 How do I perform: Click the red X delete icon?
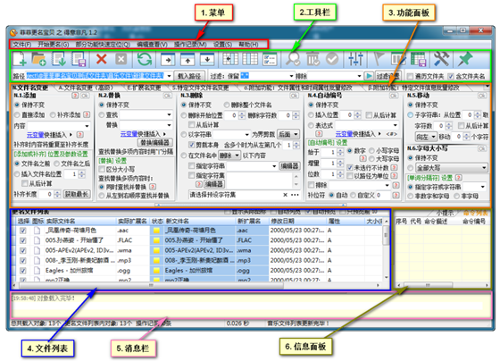102,59
